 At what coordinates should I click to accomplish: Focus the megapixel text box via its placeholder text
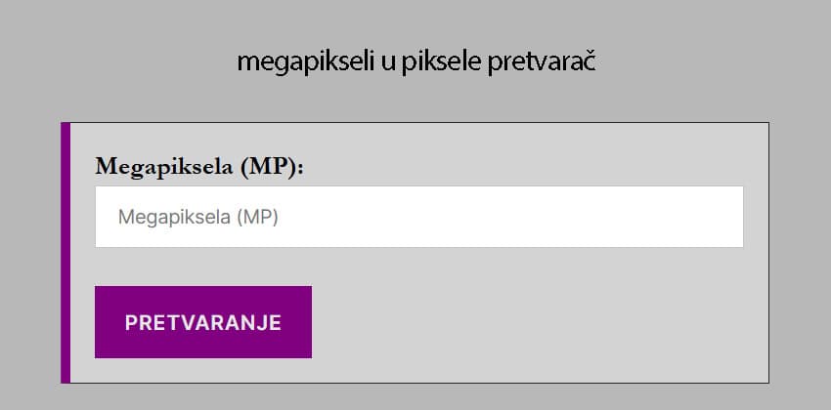[x=197, y=217]
